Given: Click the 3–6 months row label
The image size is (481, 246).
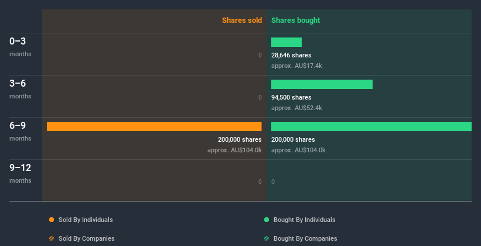Looking at the screenshot, I should (21, 89).
